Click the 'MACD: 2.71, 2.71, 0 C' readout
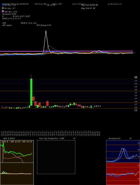 (x=12, y=18)
